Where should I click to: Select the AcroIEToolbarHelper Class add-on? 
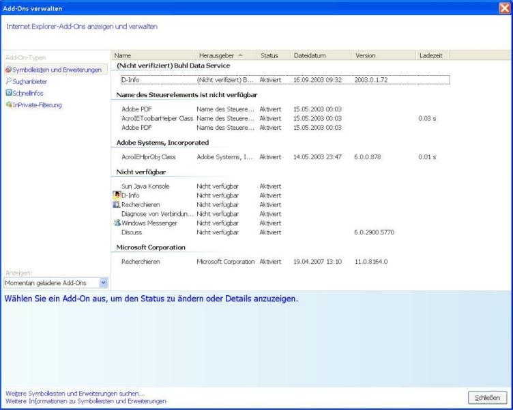(285, 118)
